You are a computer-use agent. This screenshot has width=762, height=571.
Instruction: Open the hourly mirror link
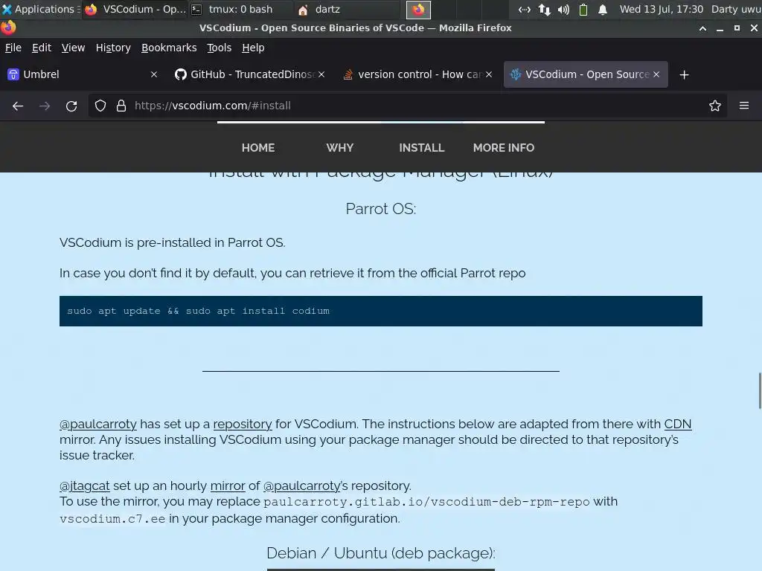pos(228,485)
